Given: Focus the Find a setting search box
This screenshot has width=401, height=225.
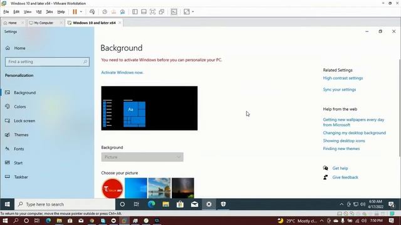Looking at the screenshot, I should click(48, 62).
